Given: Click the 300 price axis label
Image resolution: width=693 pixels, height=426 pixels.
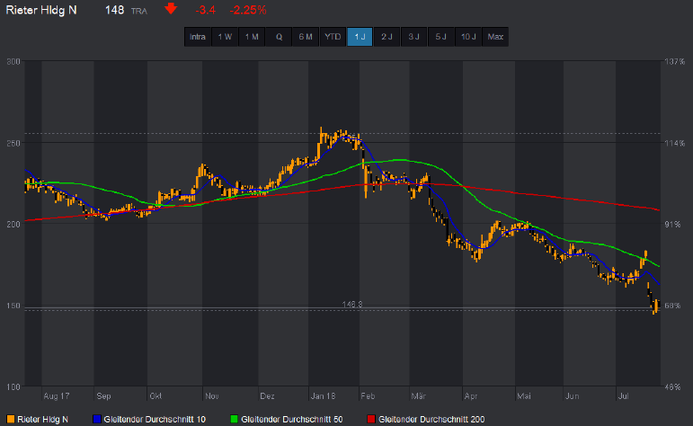Looking at the screenshot, I should [13, 61].
